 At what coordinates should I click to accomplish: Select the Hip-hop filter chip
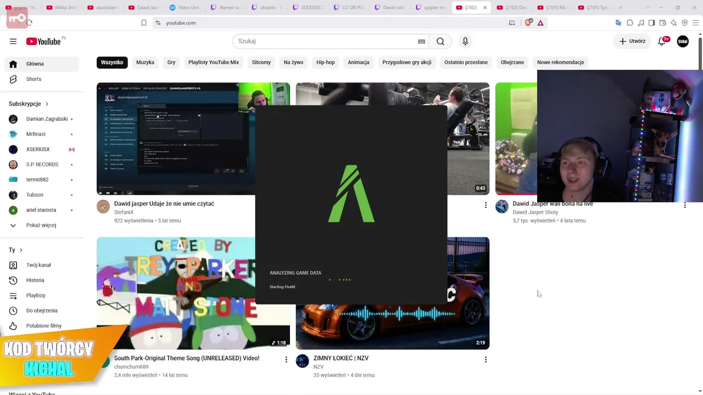(326, 62)
